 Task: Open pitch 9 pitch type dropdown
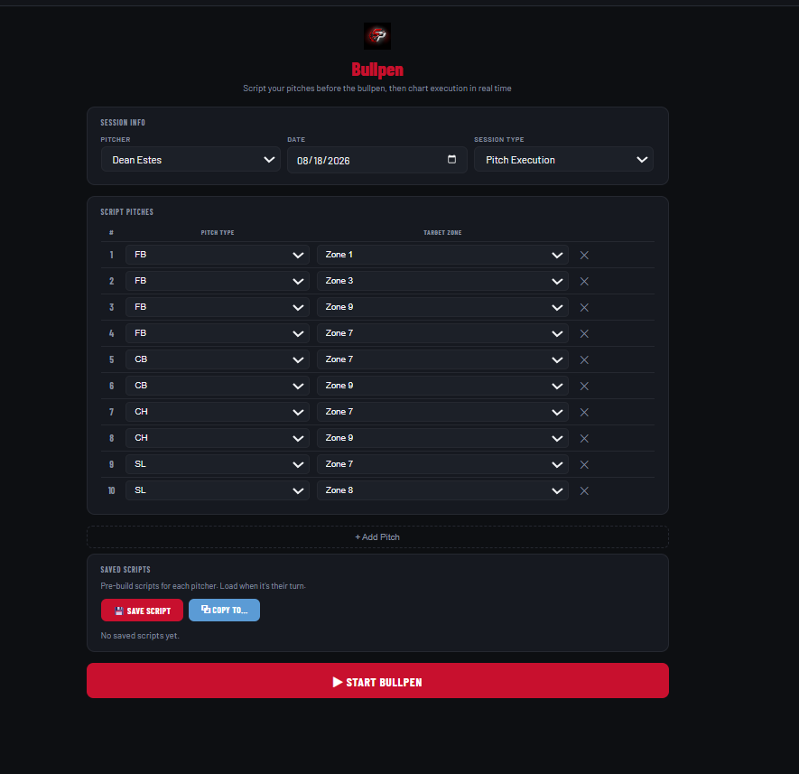(x=217, y=464)
